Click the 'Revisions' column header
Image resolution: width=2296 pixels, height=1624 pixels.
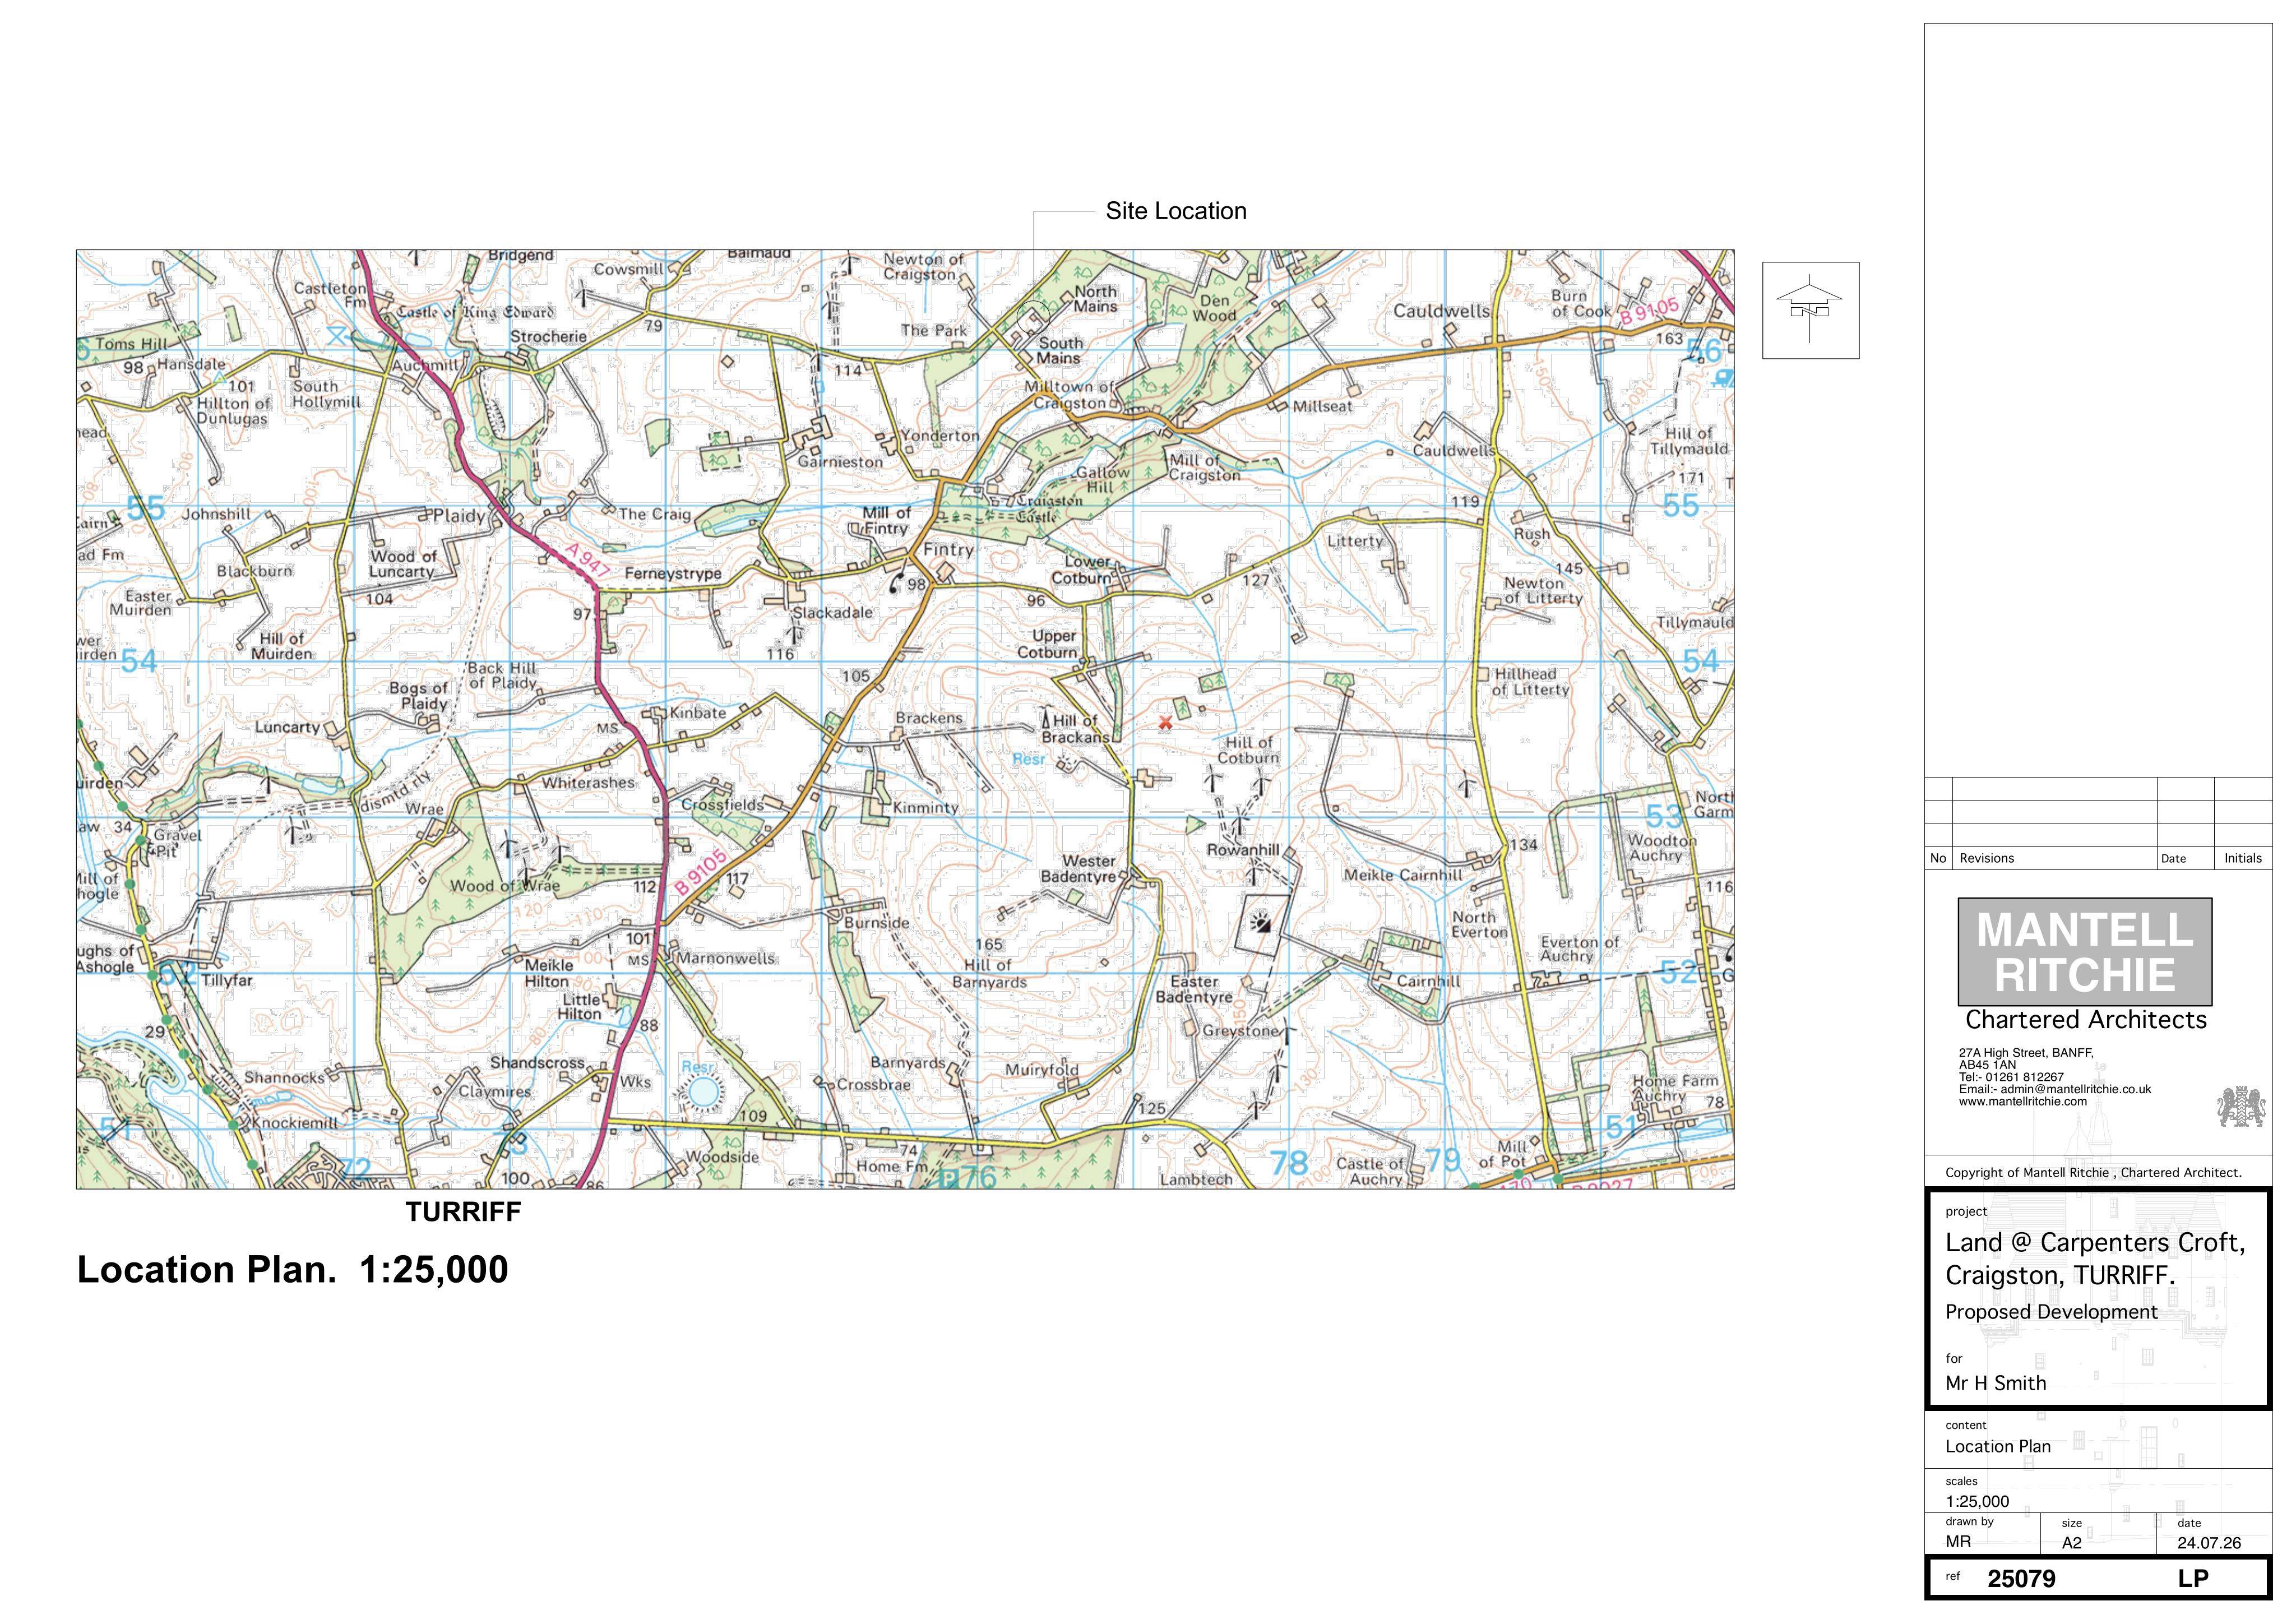[1986, 858]
